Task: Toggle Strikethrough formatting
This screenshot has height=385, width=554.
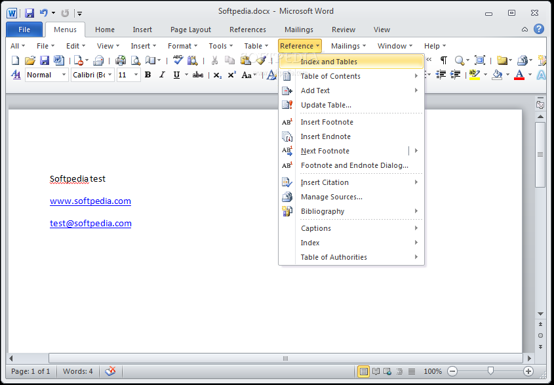Action: 198,75
